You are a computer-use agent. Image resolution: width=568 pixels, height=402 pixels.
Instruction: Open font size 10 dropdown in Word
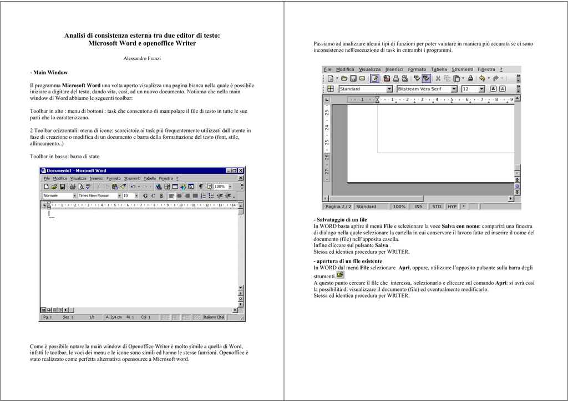point(136,196)
